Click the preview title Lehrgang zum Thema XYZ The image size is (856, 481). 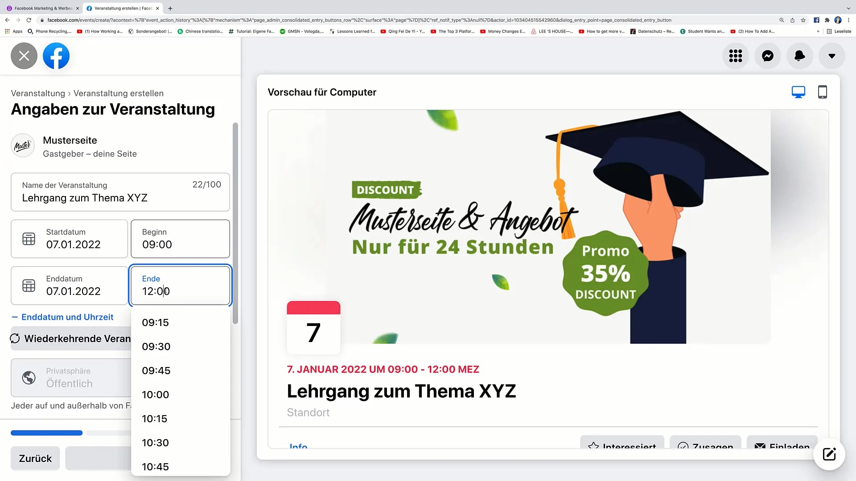click(x=401, y=391)
